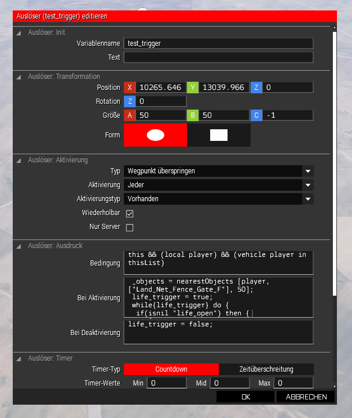Click the Rotation Z value field
This screenshot has height=418, width=352.
(x=161, y=101)
